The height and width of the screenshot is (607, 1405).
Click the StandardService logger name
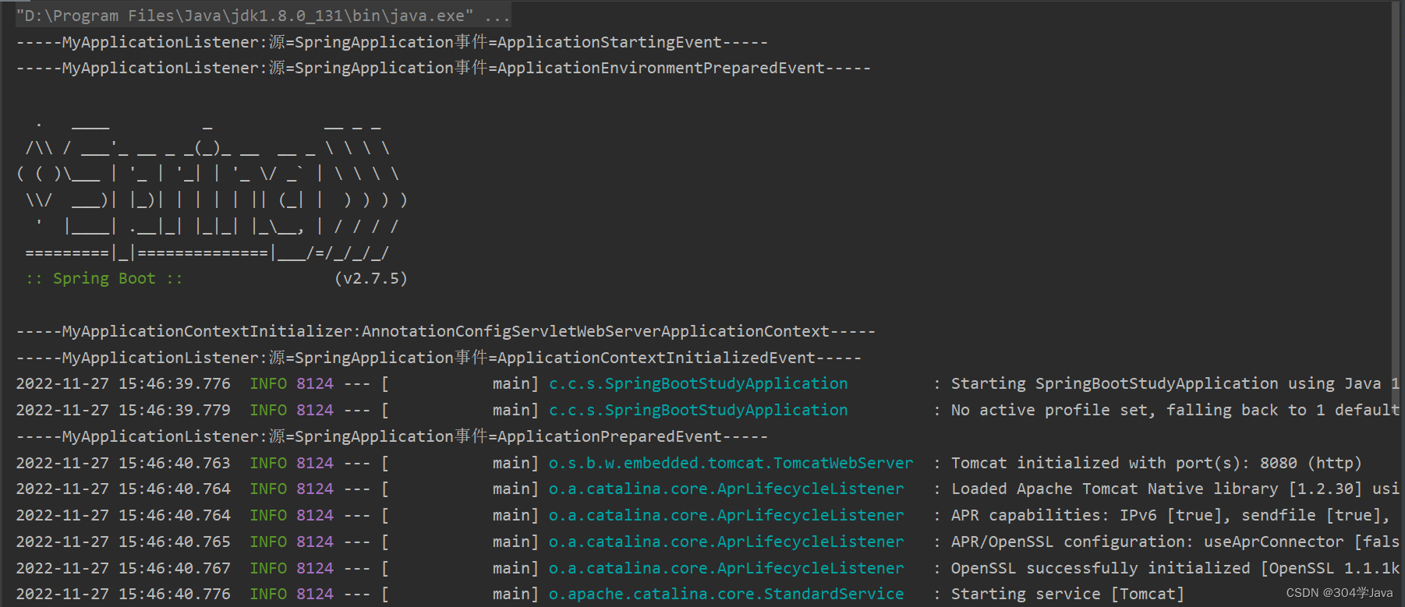pos(726,594)
